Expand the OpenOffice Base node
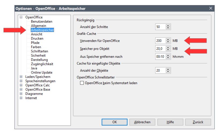The width and height of the screenshot is (223, 134). [x=21, y=90]
